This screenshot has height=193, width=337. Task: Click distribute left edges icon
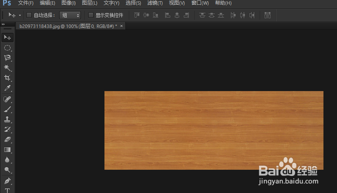[x=233, y=15]
